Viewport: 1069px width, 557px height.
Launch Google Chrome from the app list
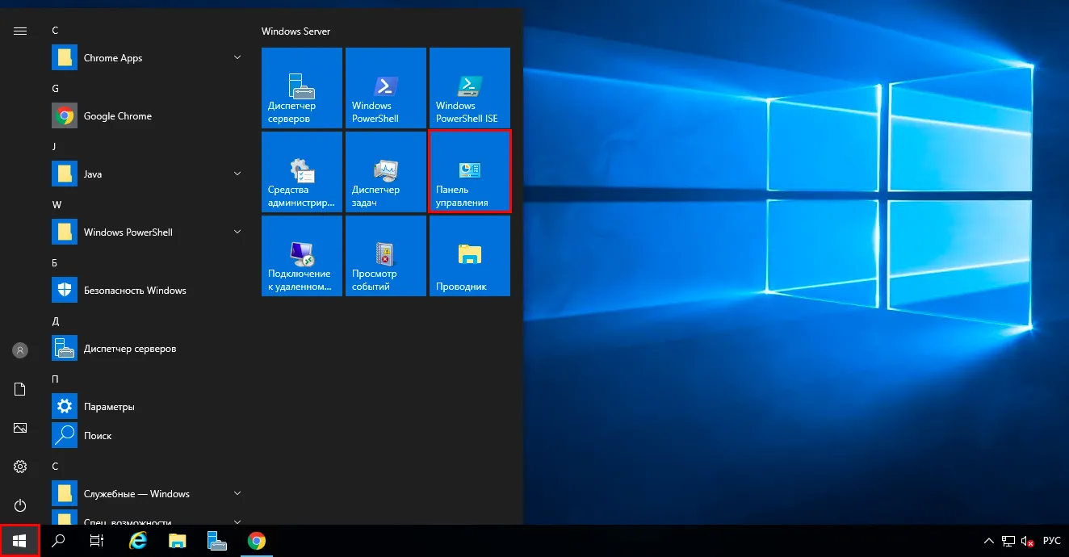(148, 116)
